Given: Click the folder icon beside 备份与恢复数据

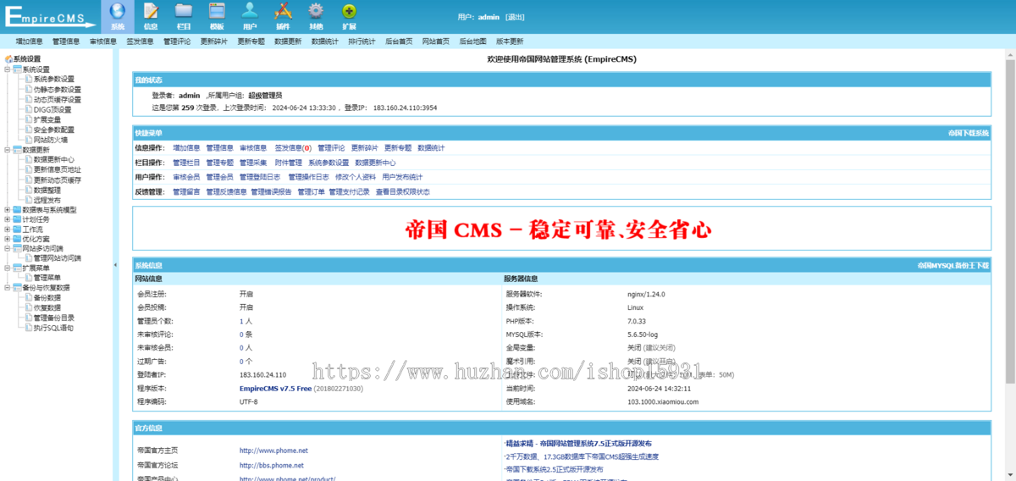Looking at the screenshot, I should (x=18, y=288).
